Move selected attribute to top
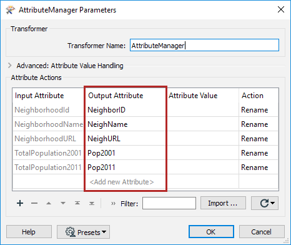 click(77, 203)
